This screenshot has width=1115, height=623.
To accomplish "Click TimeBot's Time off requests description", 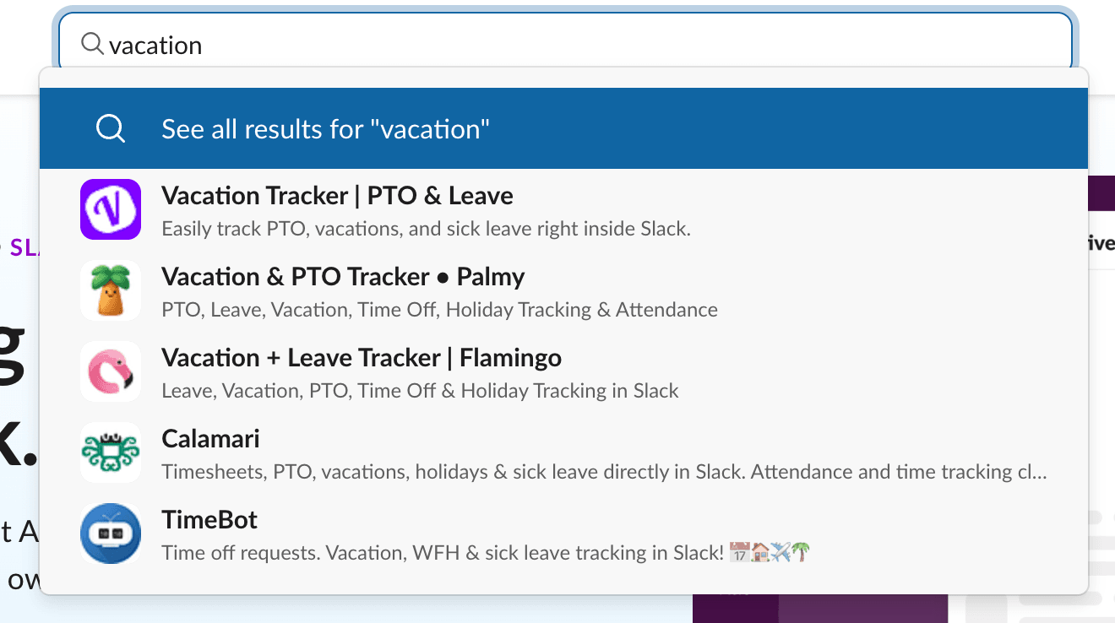I will [x=443, y=553].
